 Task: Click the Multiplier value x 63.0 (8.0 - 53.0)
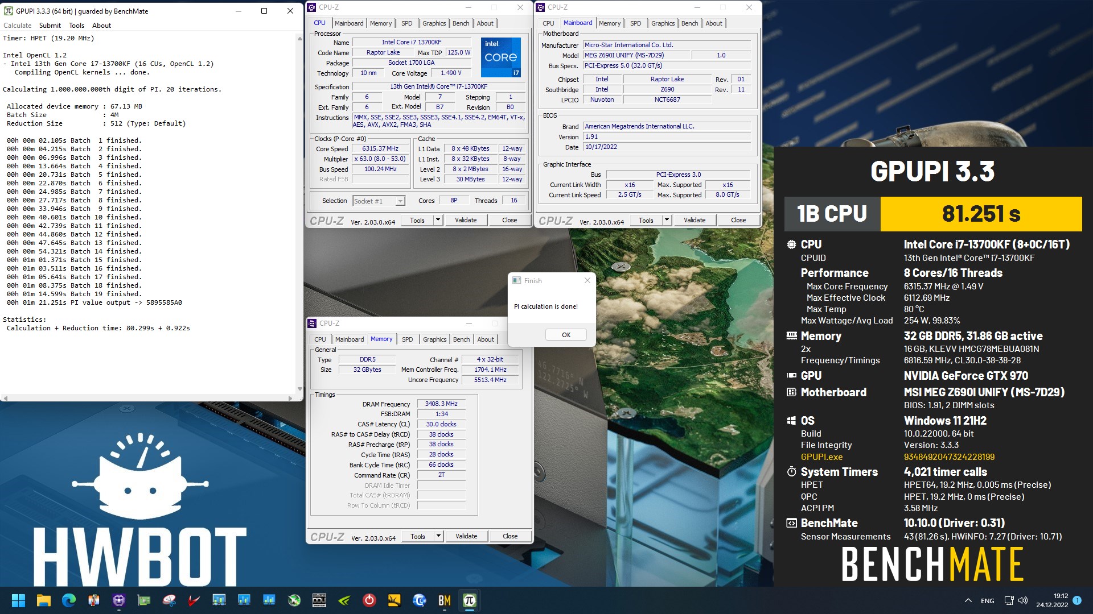380,159
